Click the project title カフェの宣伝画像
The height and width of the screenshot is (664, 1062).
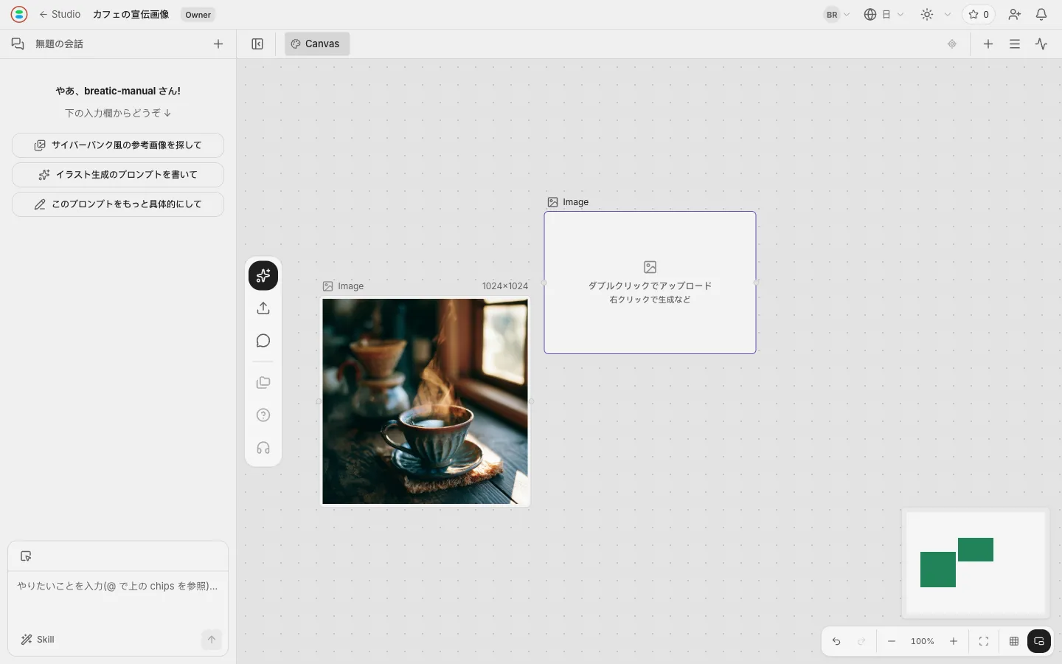[131, 14]
